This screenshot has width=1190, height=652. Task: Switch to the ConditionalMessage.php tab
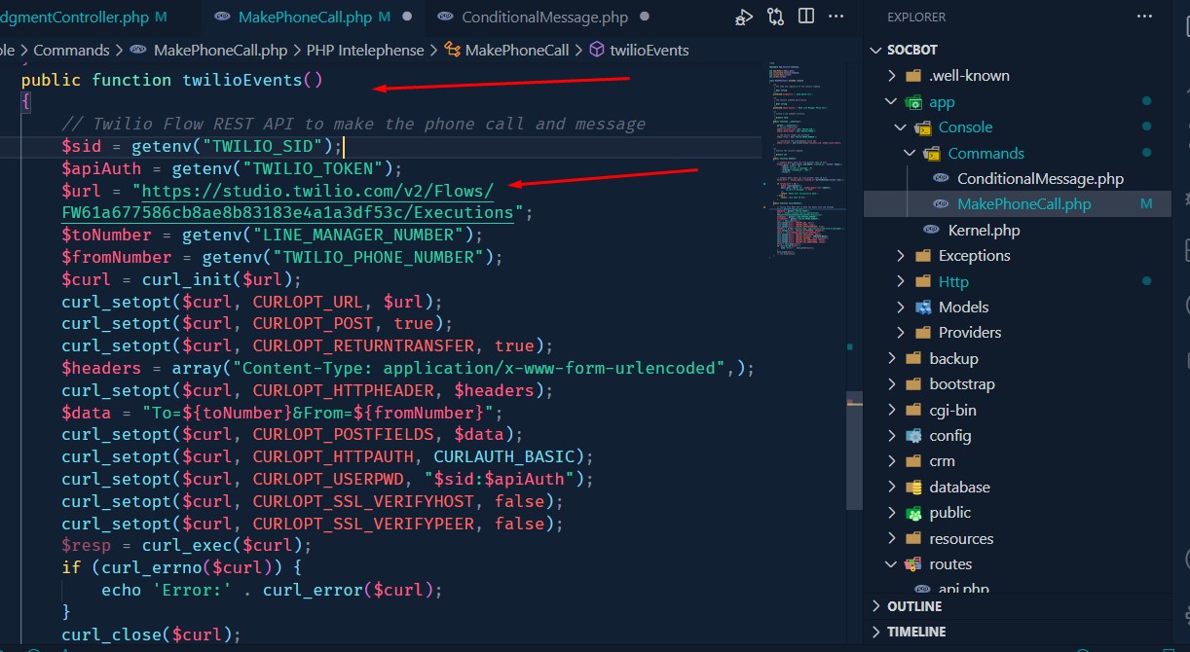click(x=544, y=17)
